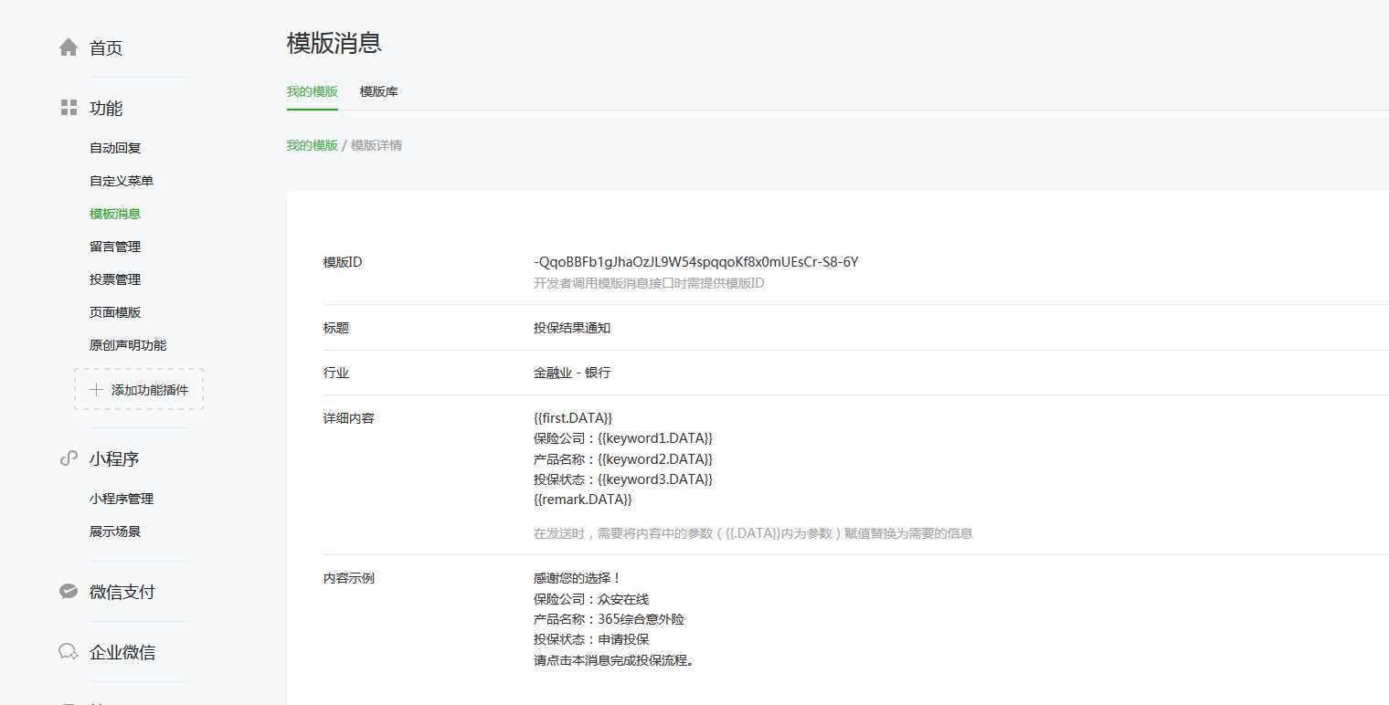
Task: Open 企业微信 in sidebar
Action: click(122, 653)
